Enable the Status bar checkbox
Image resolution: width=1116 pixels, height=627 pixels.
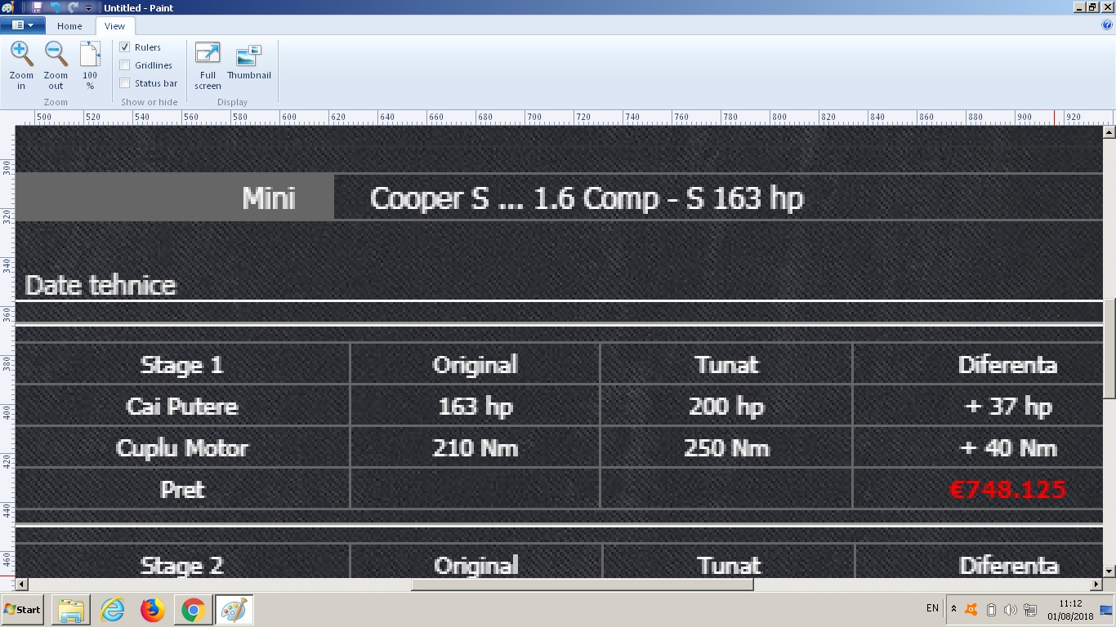pos(125,83)
